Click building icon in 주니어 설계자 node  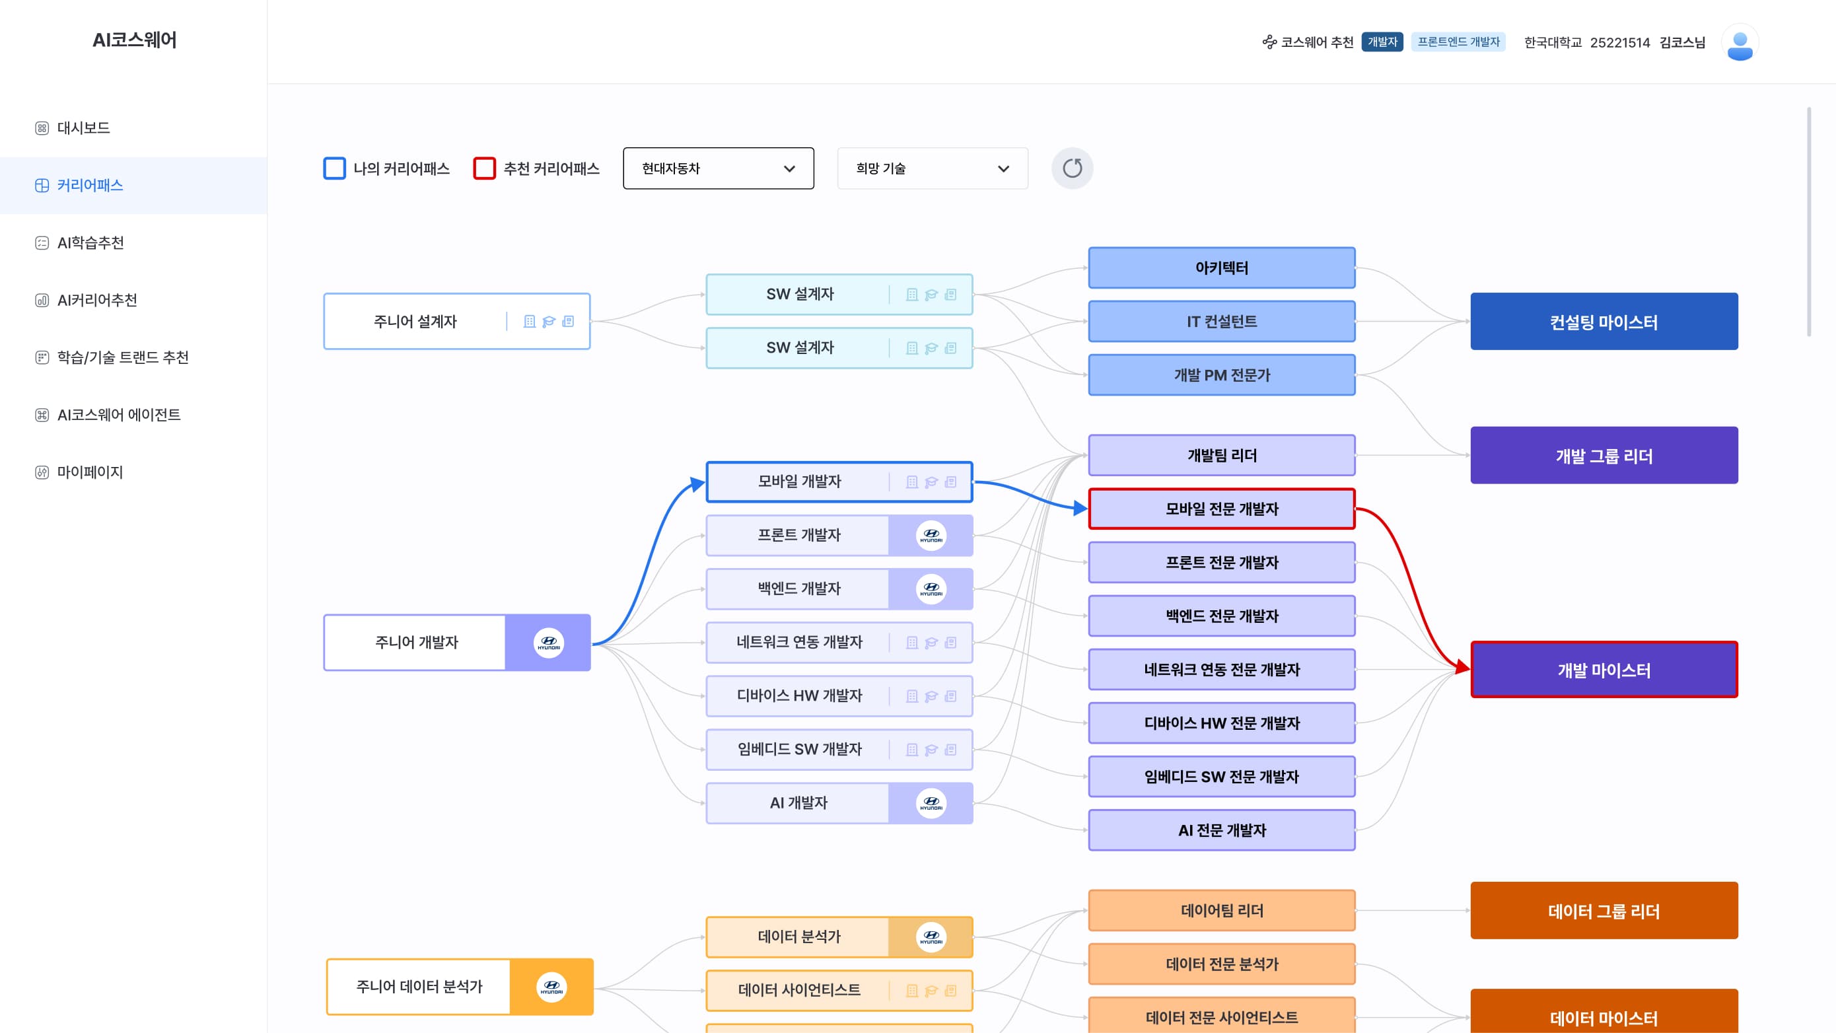(529, 322)
